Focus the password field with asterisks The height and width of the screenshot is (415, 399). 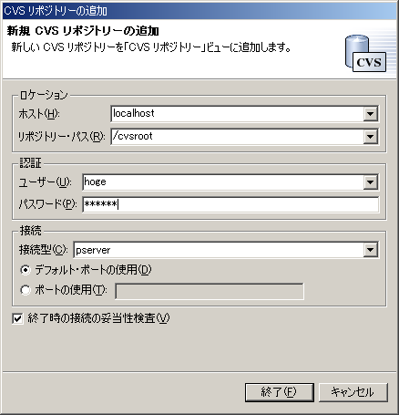pos(230,204)
